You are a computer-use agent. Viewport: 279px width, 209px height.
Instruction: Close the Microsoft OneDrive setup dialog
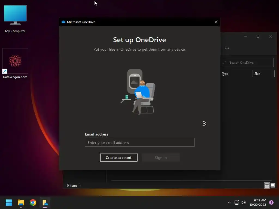click(x=216, y=22)
